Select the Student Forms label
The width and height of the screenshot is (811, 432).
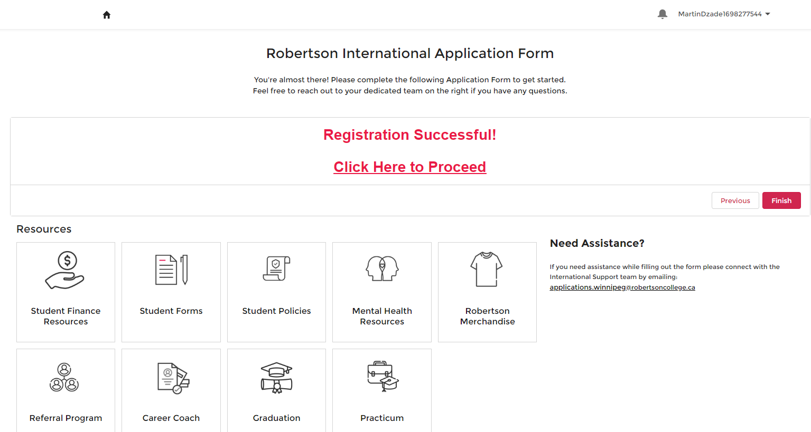(171, 311)
